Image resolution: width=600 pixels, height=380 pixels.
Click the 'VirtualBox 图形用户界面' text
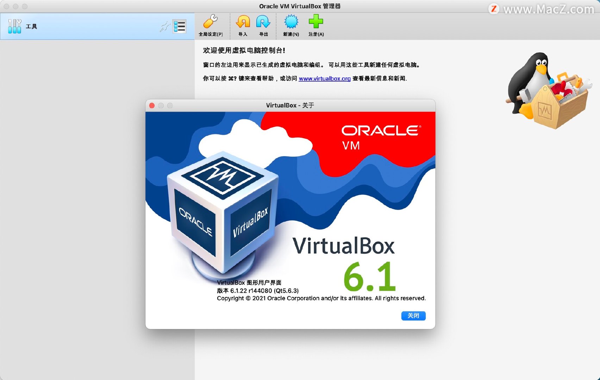tap(249, 283)
